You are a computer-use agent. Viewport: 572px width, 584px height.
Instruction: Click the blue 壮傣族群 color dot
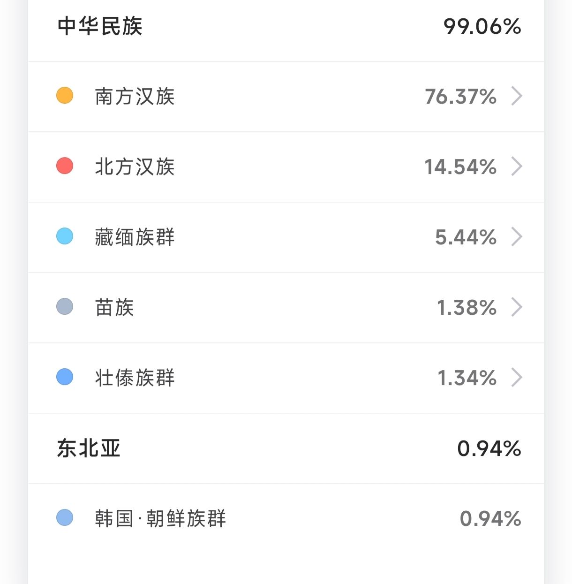click(65, 377)
